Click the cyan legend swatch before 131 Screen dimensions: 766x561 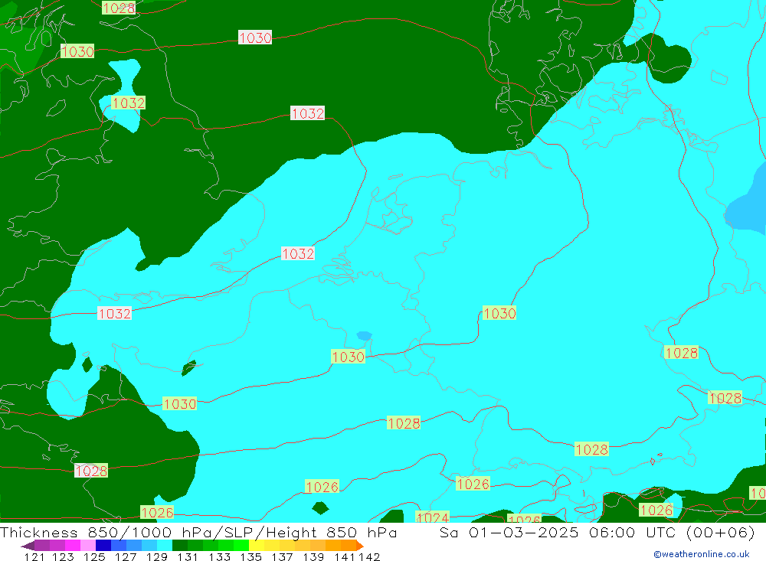coord(165,546)
